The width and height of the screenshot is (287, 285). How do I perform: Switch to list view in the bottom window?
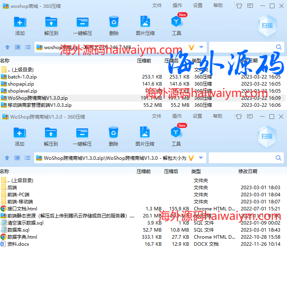click(28, 158)
